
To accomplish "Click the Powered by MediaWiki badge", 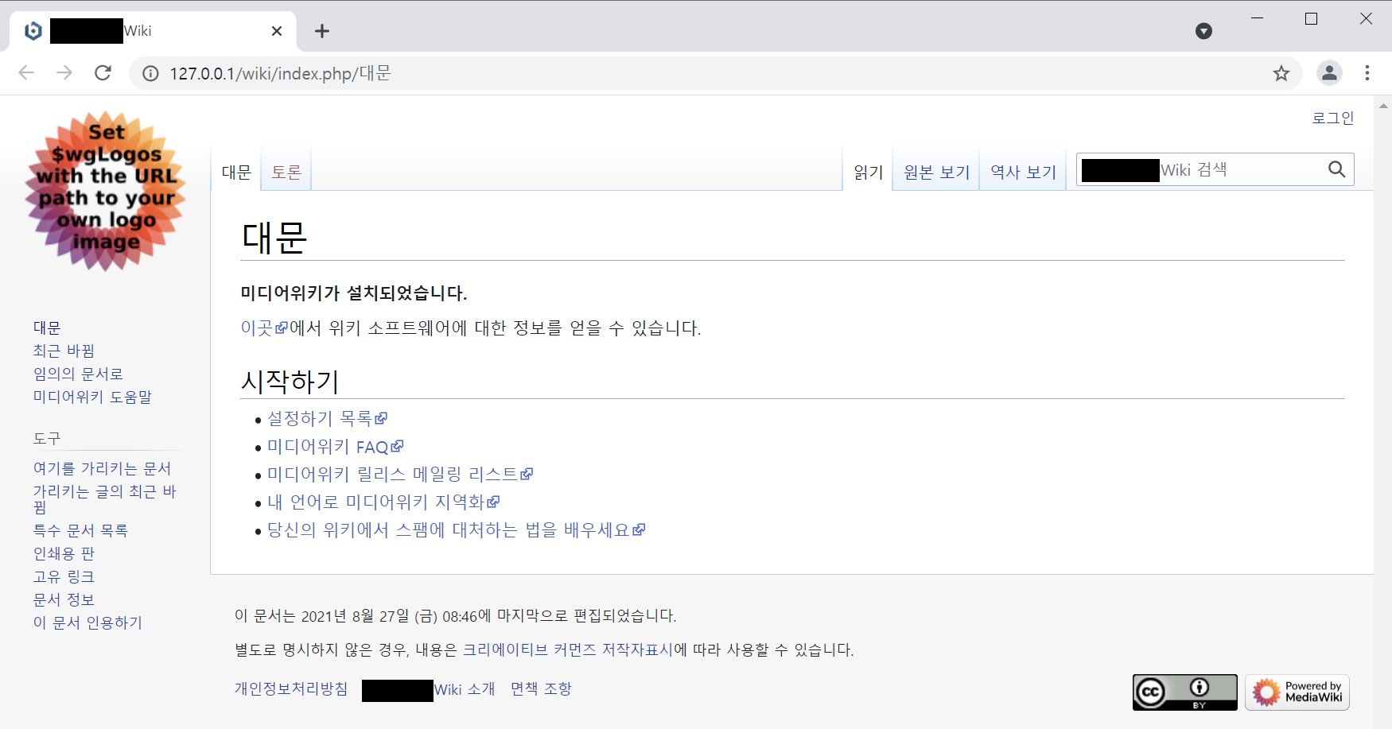I will coord(1297,692).
